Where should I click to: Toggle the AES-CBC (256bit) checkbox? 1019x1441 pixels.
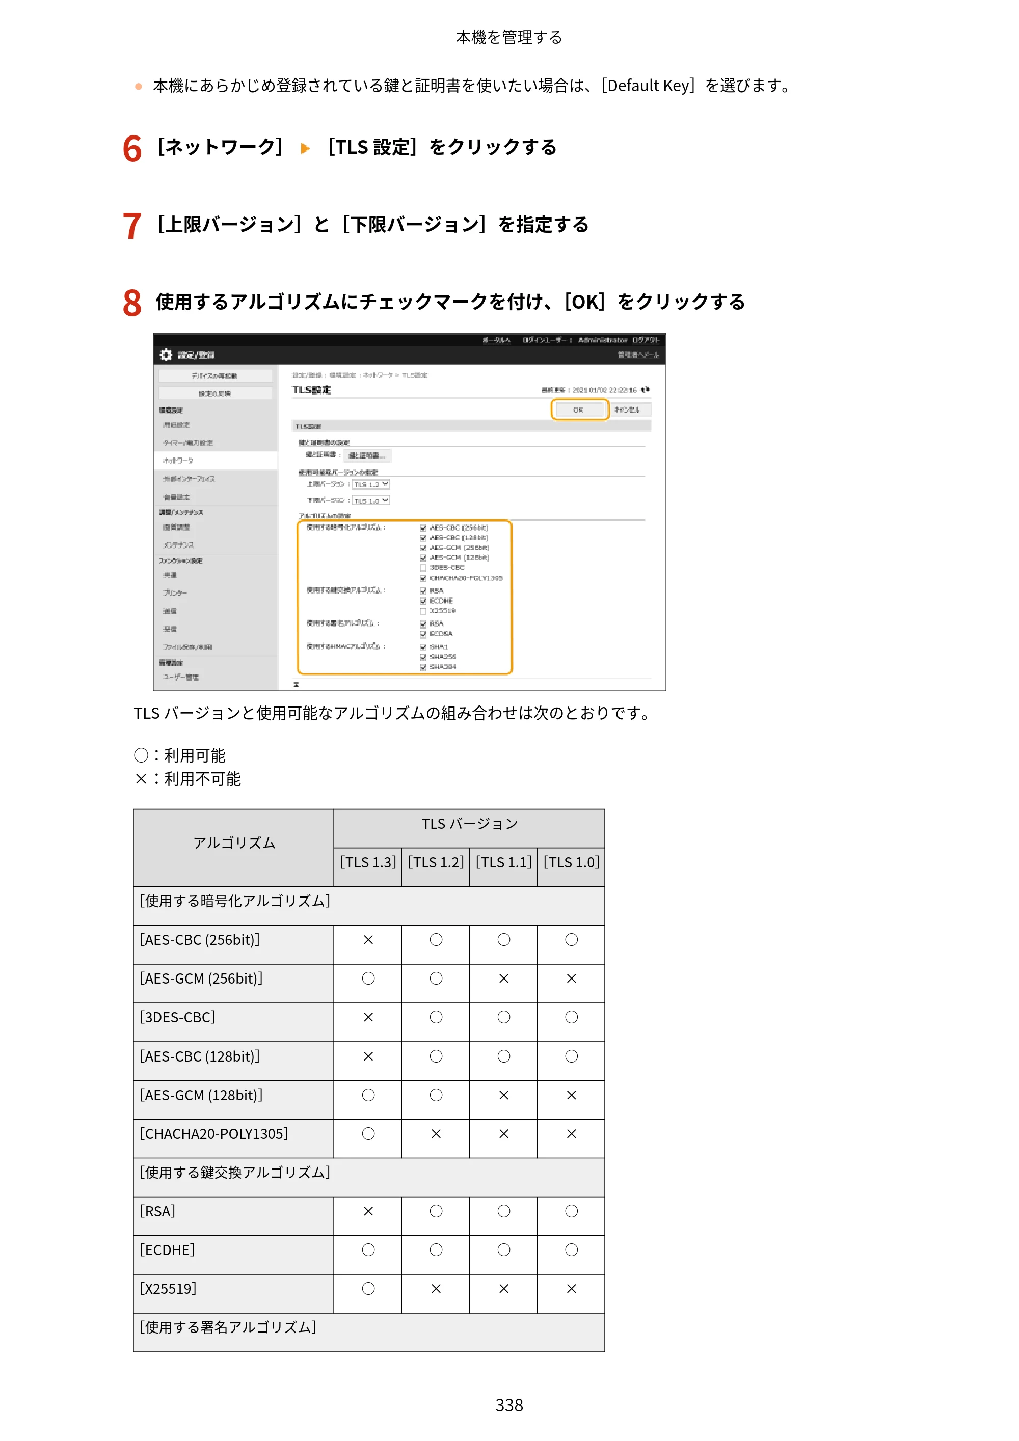coord(423,528)
